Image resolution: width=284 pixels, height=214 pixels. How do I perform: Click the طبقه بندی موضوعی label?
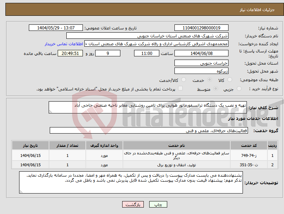[259, 80]
